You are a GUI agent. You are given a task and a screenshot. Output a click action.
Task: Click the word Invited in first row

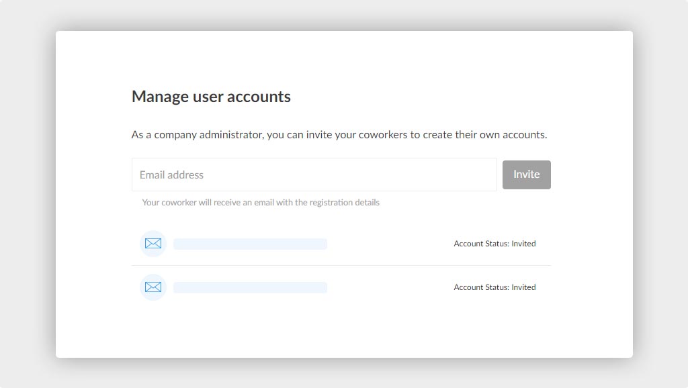[523, 243]
